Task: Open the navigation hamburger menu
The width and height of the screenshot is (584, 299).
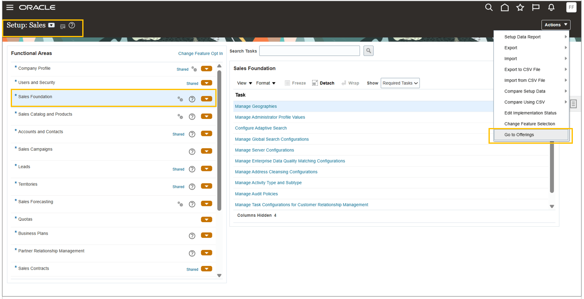Action: point(10,7)
